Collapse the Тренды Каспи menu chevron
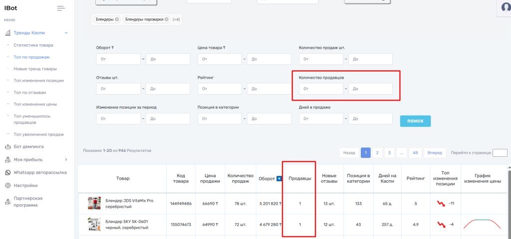This screenshot has width=511, height=239. click(66, 33)
